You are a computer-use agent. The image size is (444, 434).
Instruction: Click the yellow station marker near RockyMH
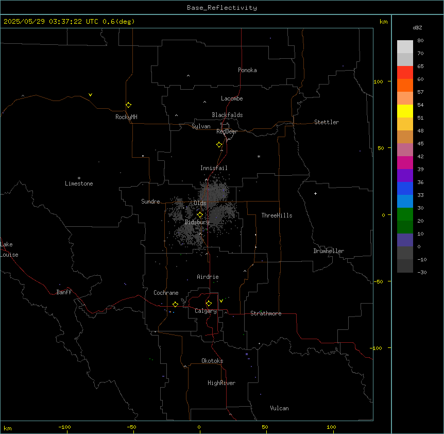coord(129,105)
